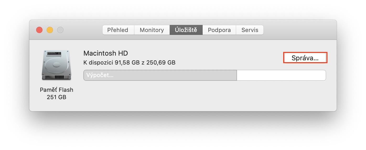
Task: Click the gray Výpočet… used storage segment
Action: (160, 75)
